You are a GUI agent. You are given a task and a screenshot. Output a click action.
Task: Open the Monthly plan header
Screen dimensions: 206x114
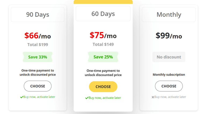pos(169,14)
